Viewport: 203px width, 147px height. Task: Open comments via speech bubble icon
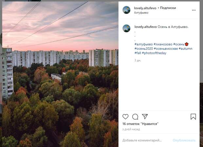pos(135,116)
